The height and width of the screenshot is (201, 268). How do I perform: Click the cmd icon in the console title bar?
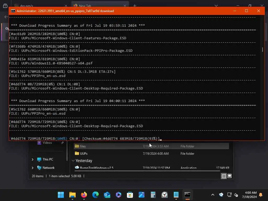click(13, 11)
